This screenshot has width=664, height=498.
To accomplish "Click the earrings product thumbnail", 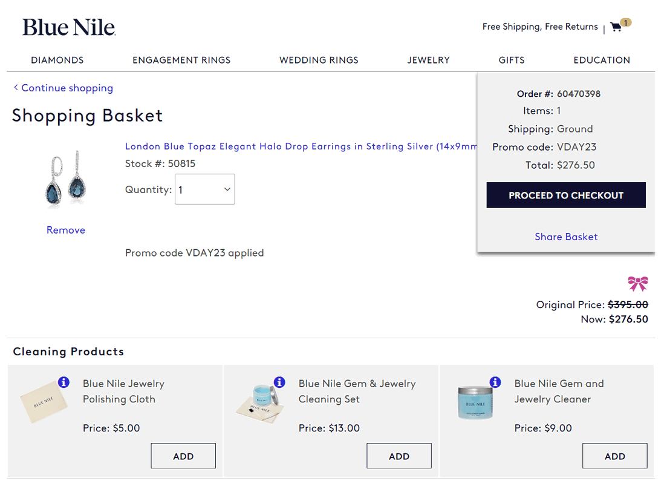I will pyautogui.click(x=65, y=179).
